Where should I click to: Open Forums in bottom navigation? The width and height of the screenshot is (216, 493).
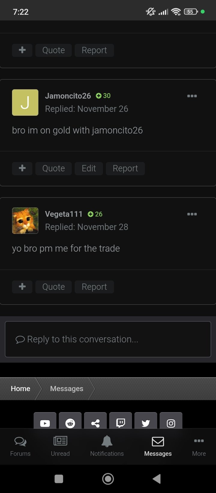click(20, 446)
